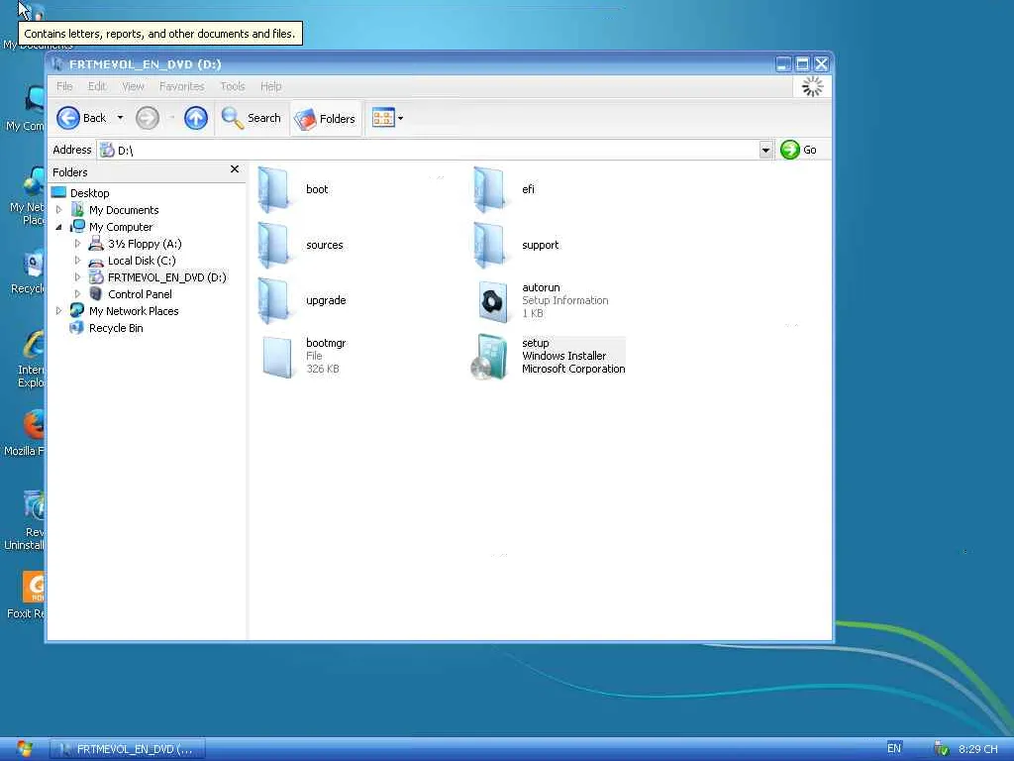Viewport: 1014px width, 761px height.
Task: Collapse My Computer tree node
Action: [58, 227]
